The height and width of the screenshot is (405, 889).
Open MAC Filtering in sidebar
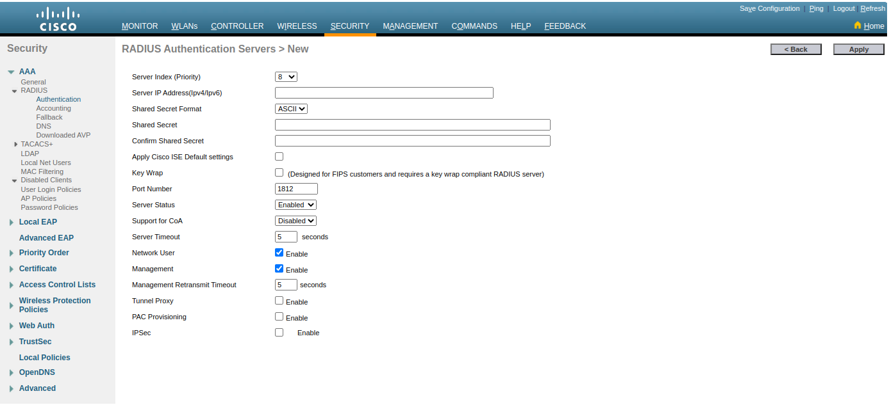coord(42,171)
